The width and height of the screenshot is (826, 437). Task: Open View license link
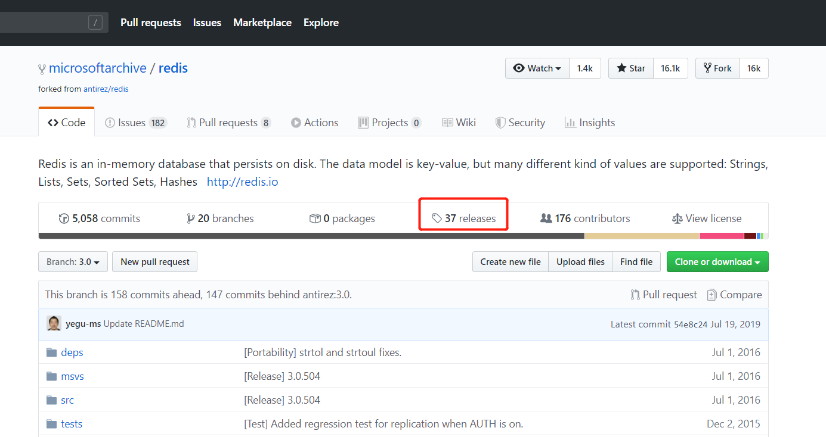[707, 218]
